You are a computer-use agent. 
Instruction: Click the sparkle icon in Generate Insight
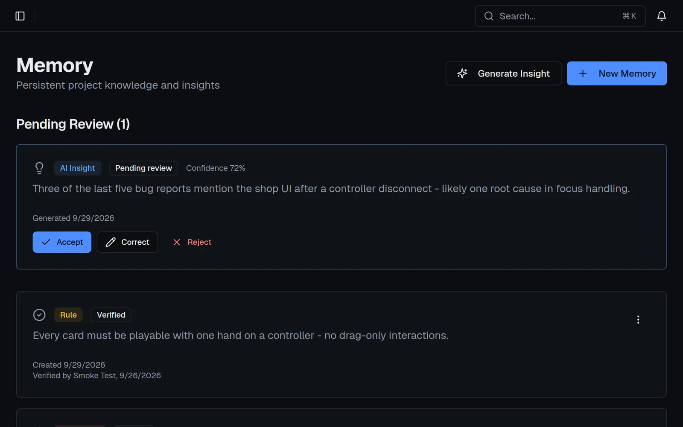click(462, 73)
